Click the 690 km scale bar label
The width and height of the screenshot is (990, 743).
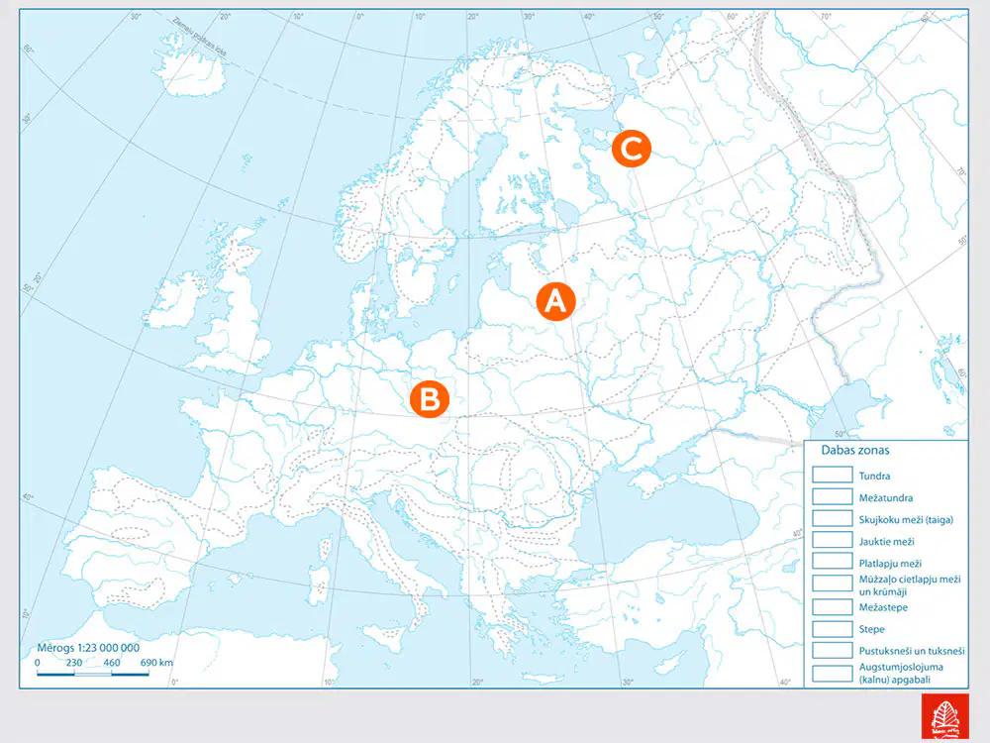coord(156,663)
